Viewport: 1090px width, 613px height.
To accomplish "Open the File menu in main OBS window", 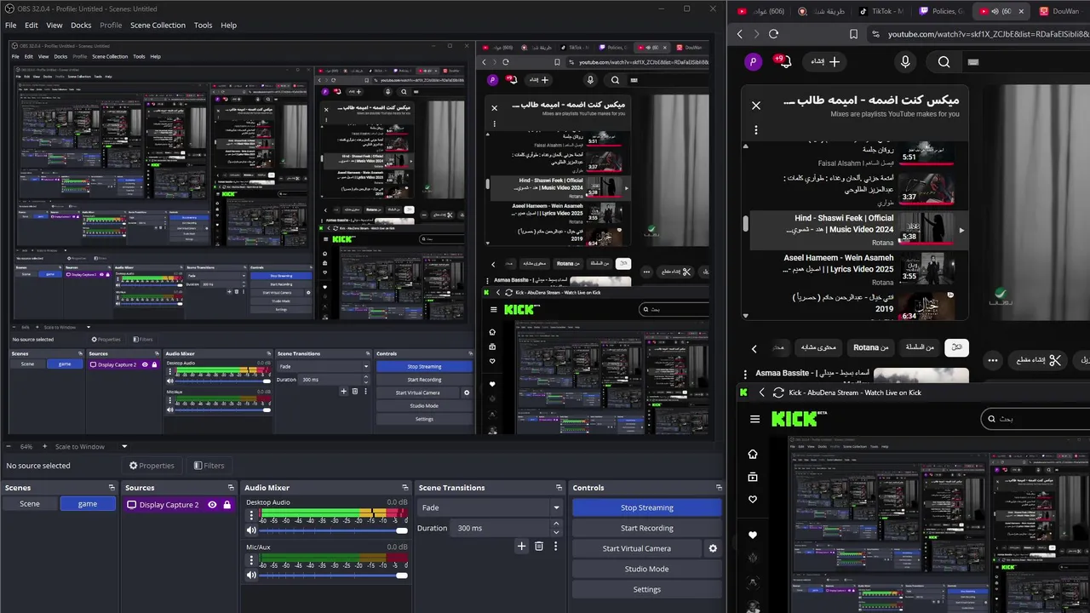I will pyautogui.click(x=11, y=26).
